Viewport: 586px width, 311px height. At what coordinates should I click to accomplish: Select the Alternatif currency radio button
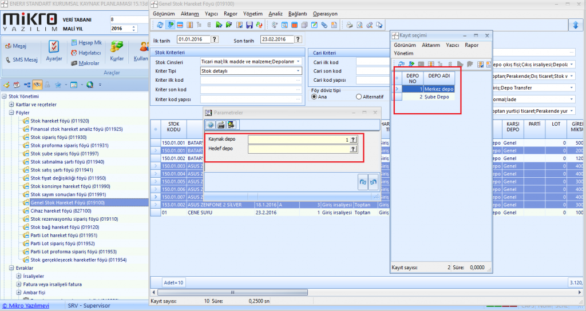pos(359,97)
